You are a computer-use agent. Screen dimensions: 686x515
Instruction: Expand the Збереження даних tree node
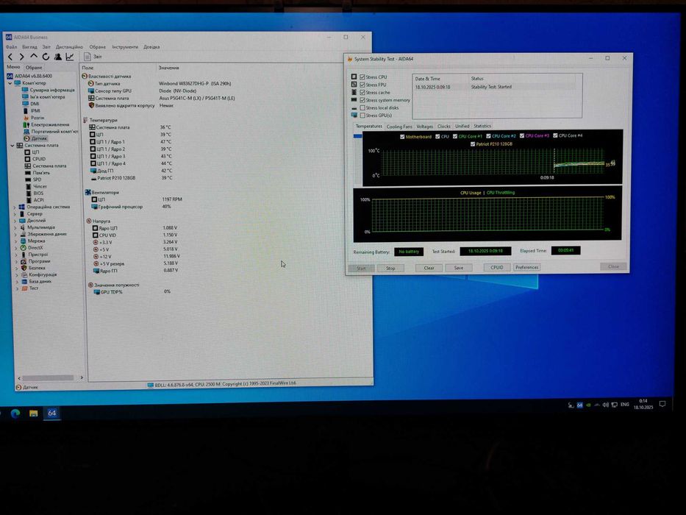pos(15,234)
